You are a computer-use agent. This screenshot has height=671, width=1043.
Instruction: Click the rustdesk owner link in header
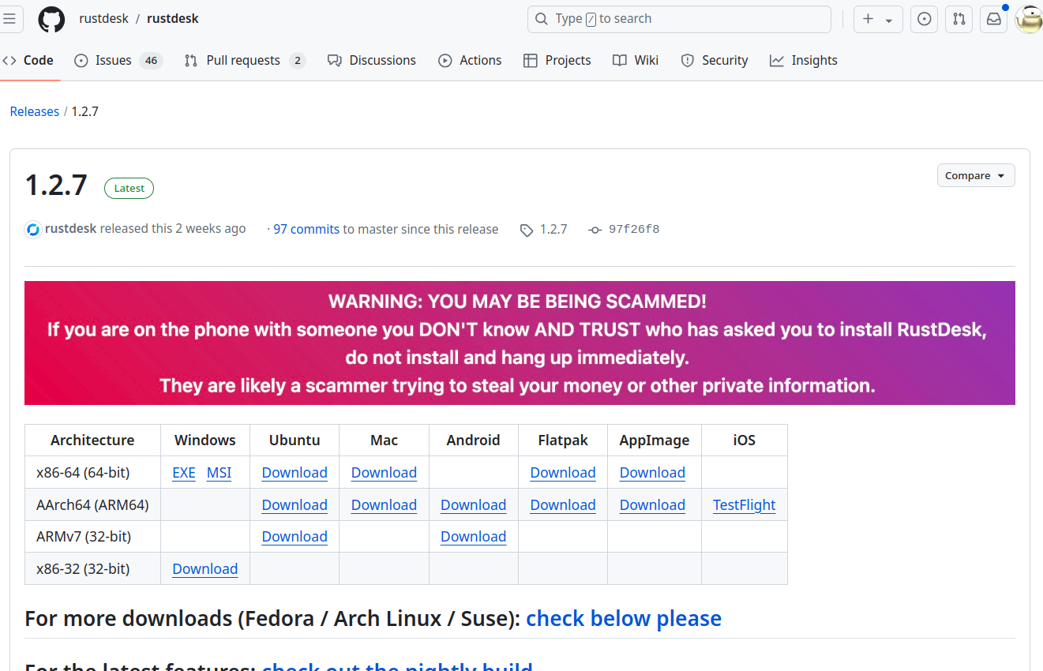(x=103, y=19)
